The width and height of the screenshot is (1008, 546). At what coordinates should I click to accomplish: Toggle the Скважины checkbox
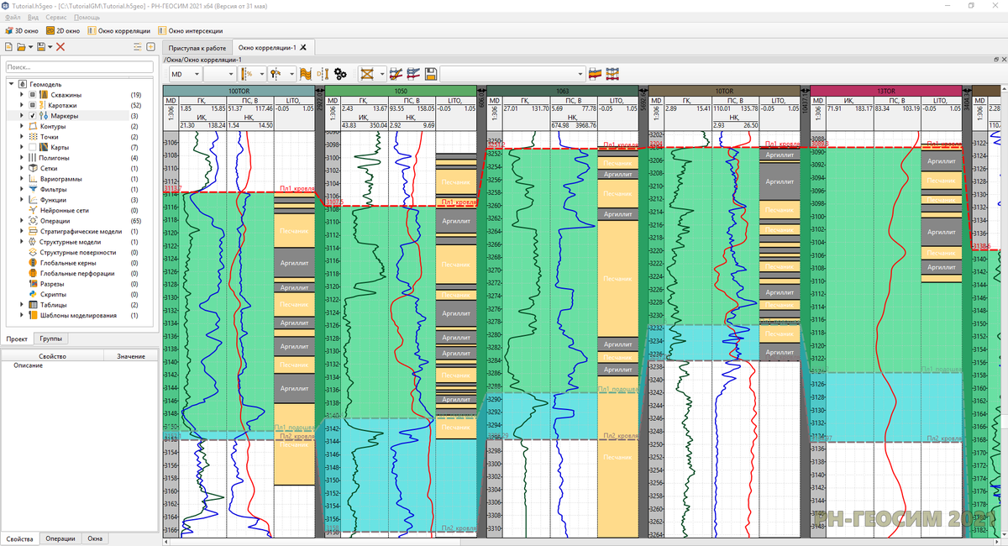click(x=33, y=95)
